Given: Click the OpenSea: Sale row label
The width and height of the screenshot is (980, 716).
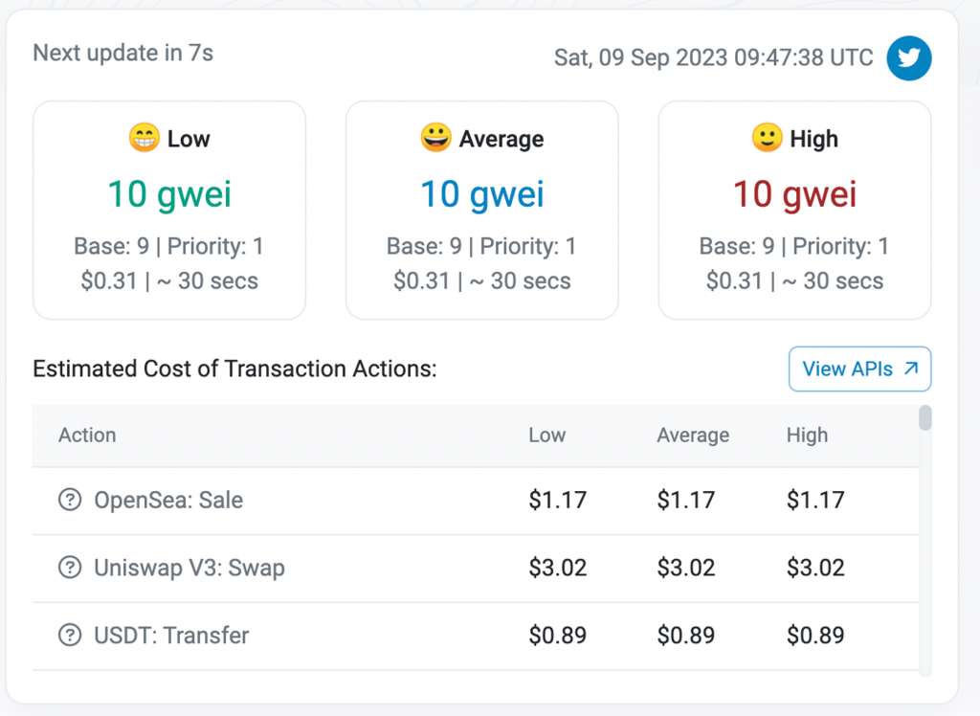Looking at the screenshot, I should pos(168,500).
